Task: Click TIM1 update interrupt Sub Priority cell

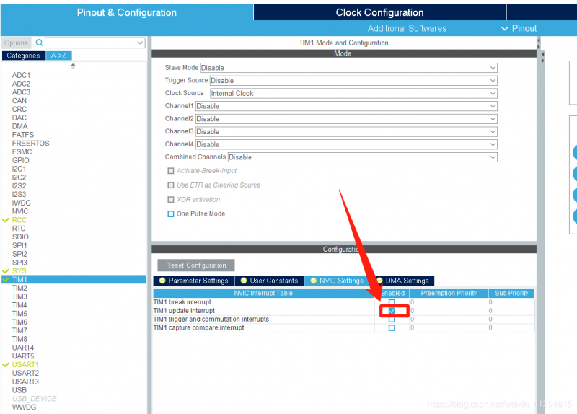Action: pos(511,311)
